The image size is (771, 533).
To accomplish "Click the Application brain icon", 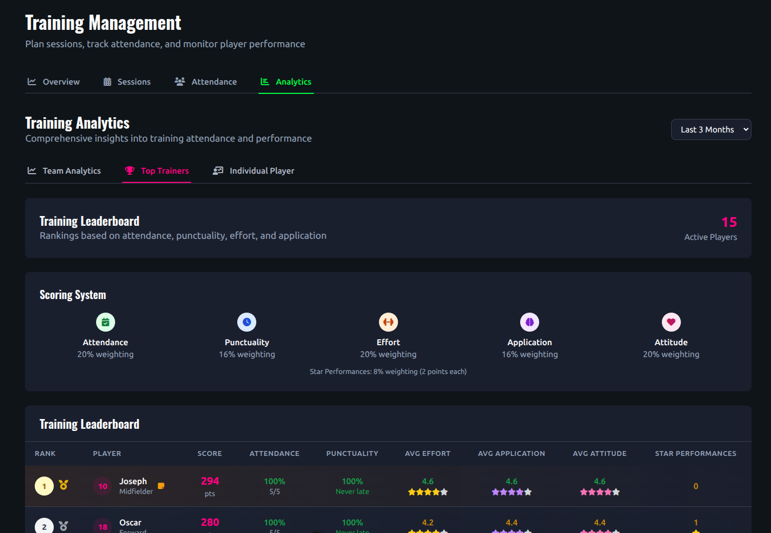I will pyautogui.click(x=529, y=322).
